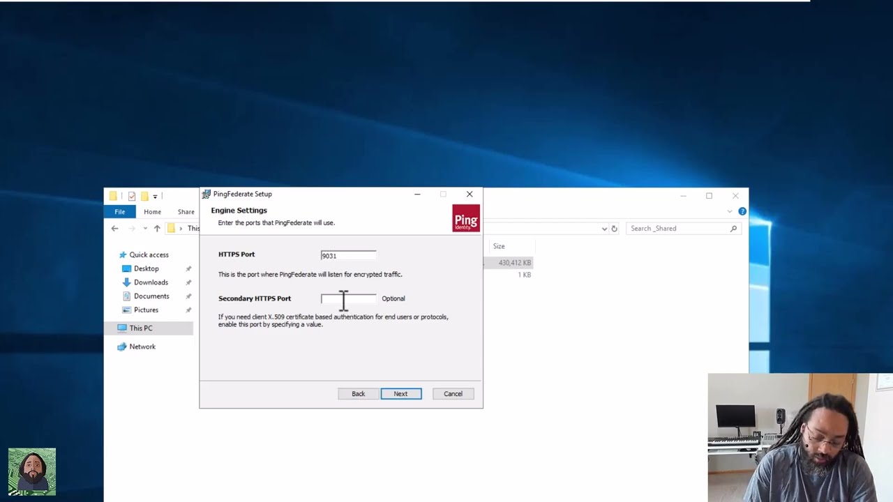893x502 pixels.
Task: Click the pin icon next to Pictures
Action: pos(188,310)
